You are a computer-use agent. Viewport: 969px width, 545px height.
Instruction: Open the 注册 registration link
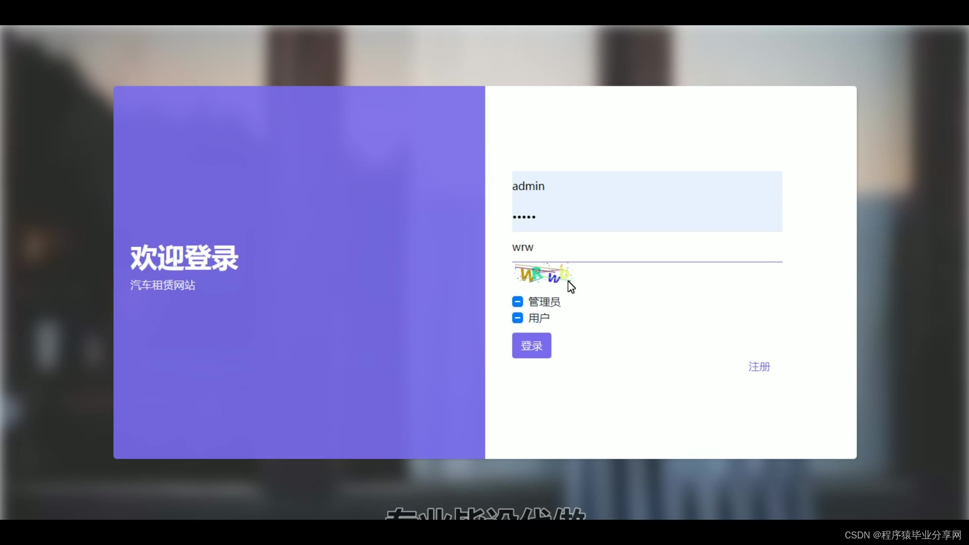pos(759,367)
